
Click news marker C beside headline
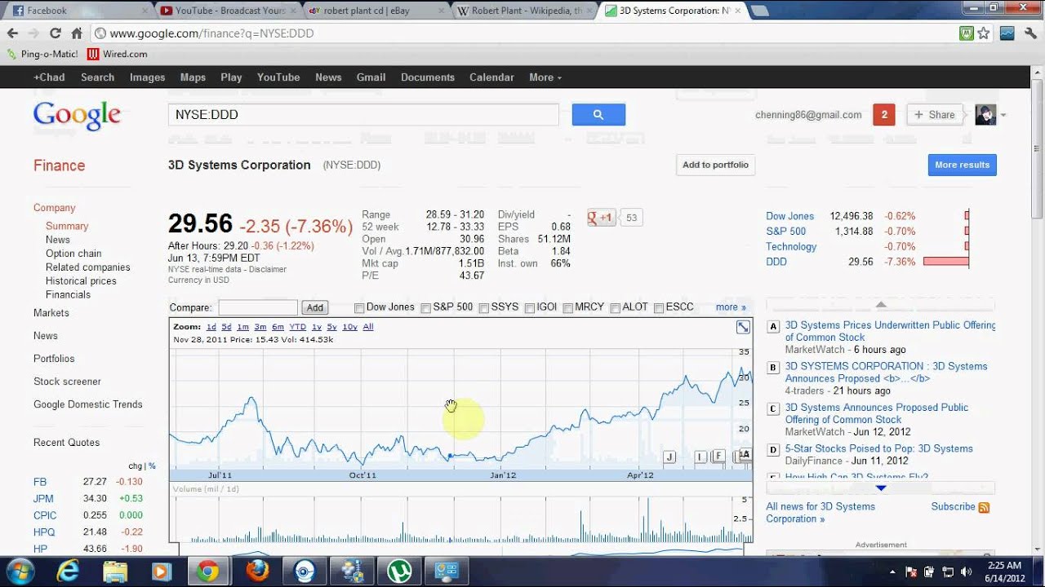tap(773, 409)
